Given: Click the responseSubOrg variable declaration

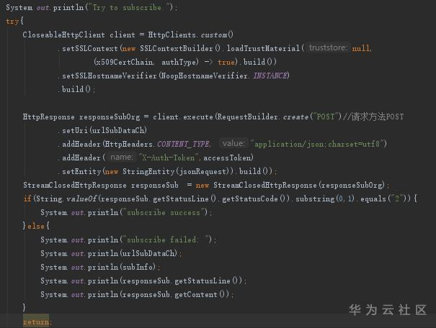Looking at the screenshot, I should [110, 117].
